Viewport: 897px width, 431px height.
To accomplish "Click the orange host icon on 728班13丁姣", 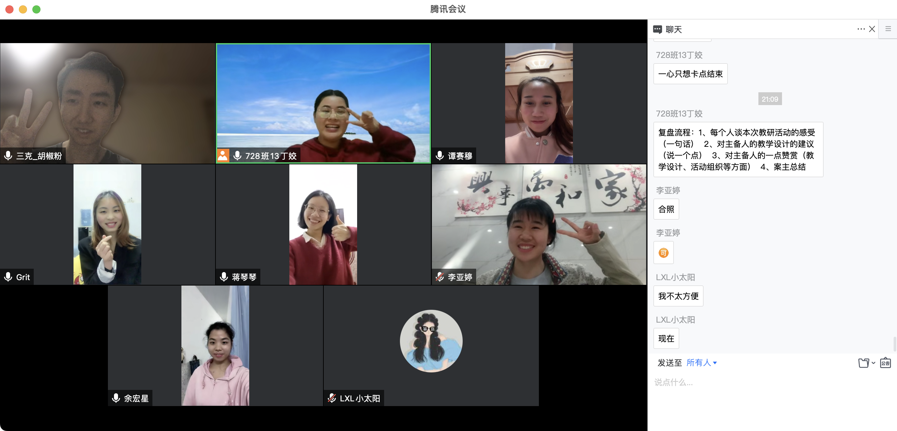I will (x=223, y=155).
